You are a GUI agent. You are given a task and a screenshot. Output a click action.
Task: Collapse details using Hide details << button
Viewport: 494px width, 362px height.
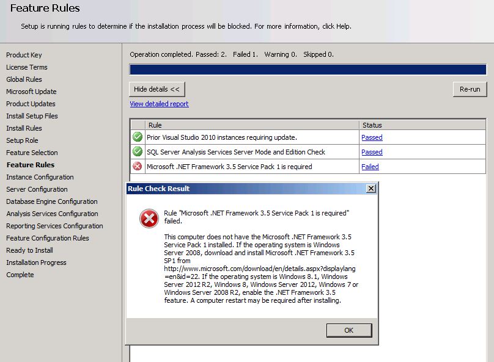coord(157,89)
